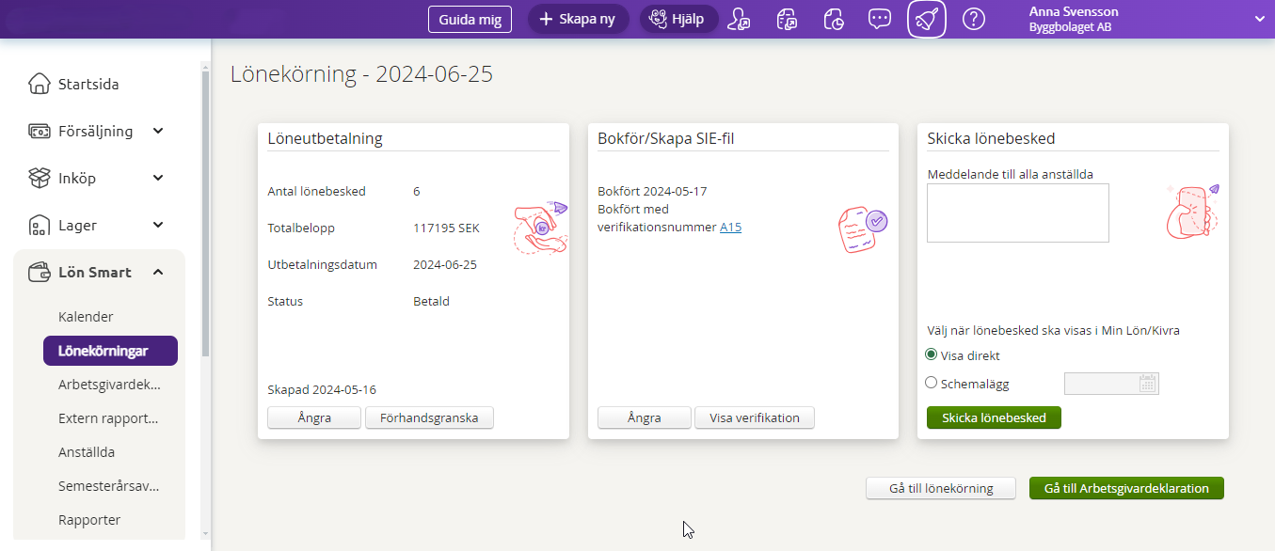
Task: Click the Lön Smart wallet icon
Action: [39, 272]
